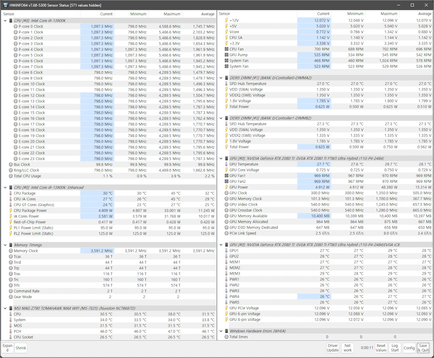Click the maximum value '4,588.8 MHz'
Viewport: 434px width, 358px height.
point(170,27)
